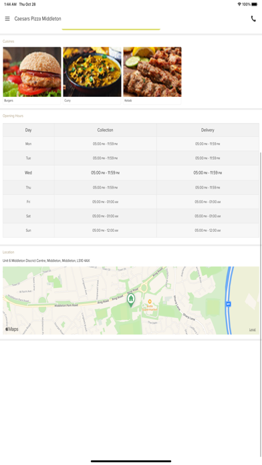Tap Wednesday's collection hours cell

(106, 172)
